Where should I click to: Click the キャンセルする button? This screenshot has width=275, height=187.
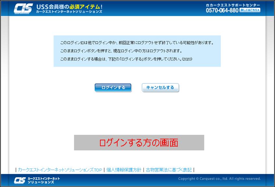tap(160, 88)
